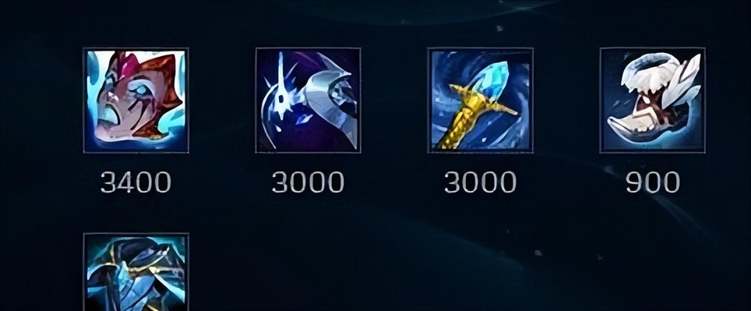Choose the golden staff with blue crystal

click(481, 100)
